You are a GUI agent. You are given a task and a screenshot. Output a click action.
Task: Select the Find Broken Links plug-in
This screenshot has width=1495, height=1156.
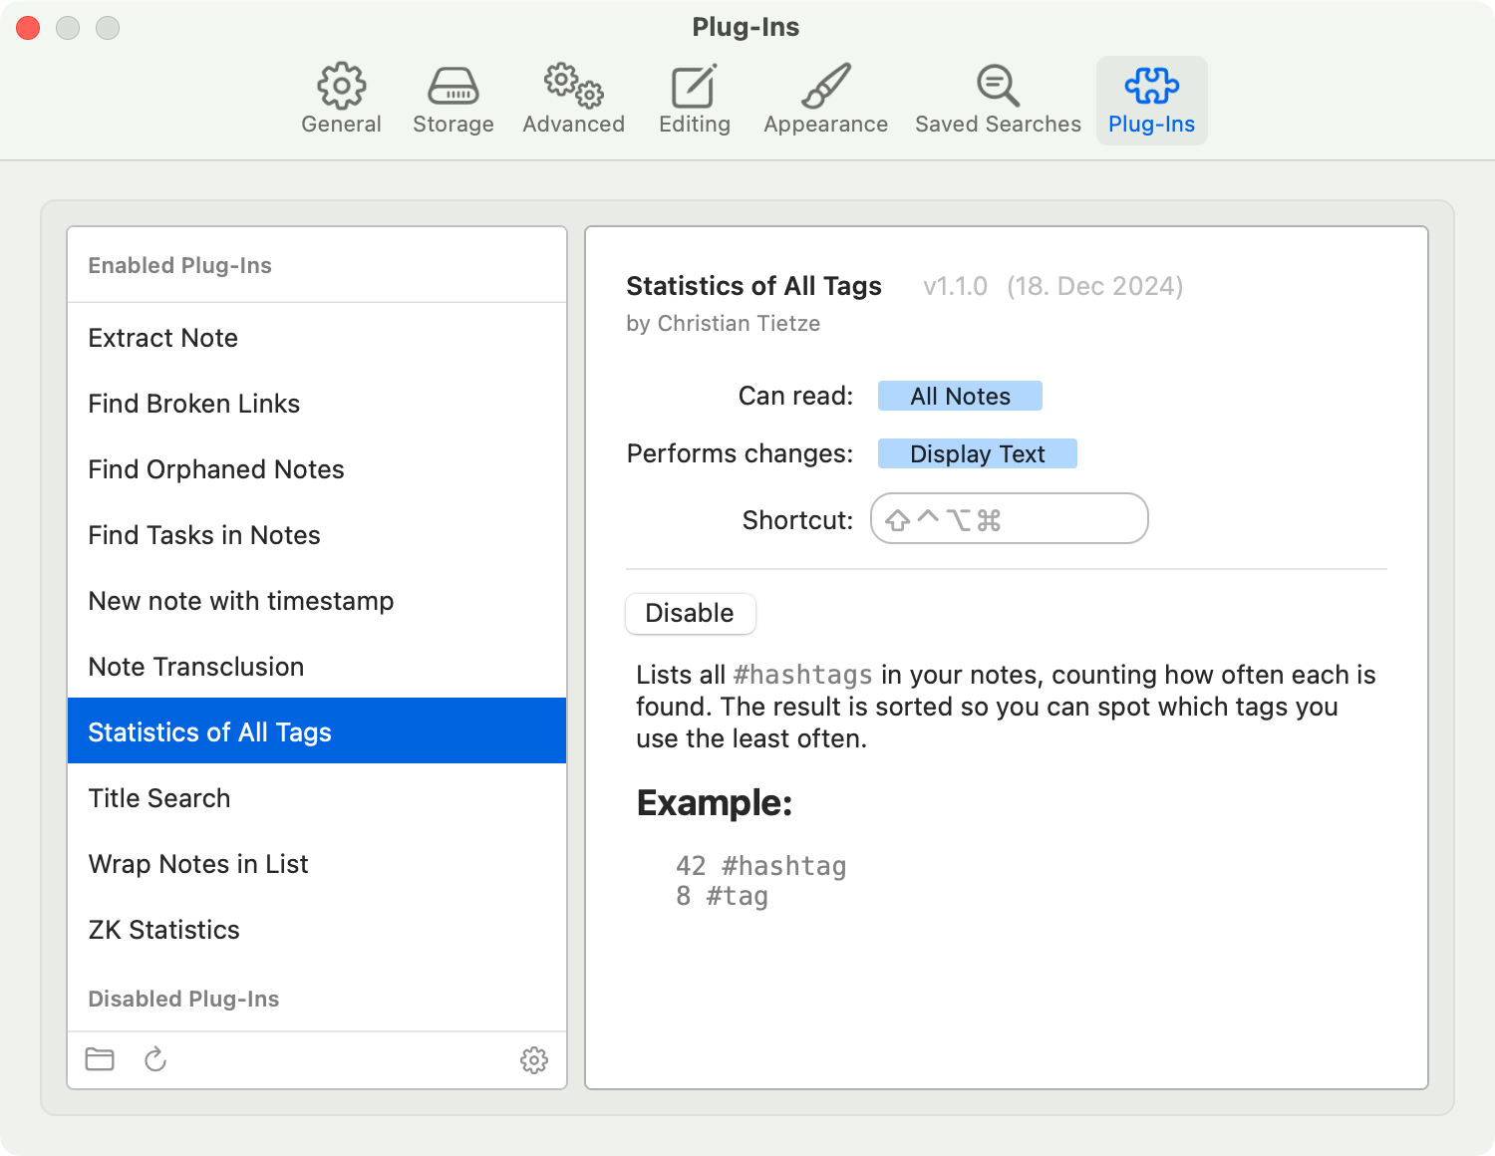tap(194, 404)
